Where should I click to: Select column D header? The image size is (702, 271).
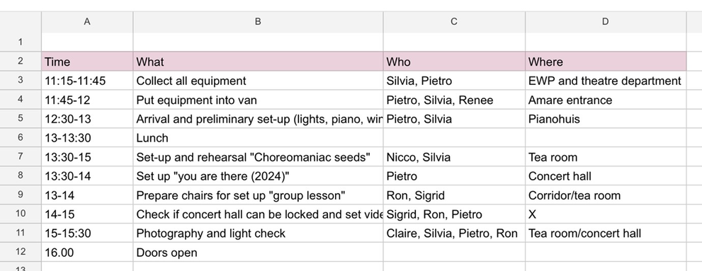605,22
